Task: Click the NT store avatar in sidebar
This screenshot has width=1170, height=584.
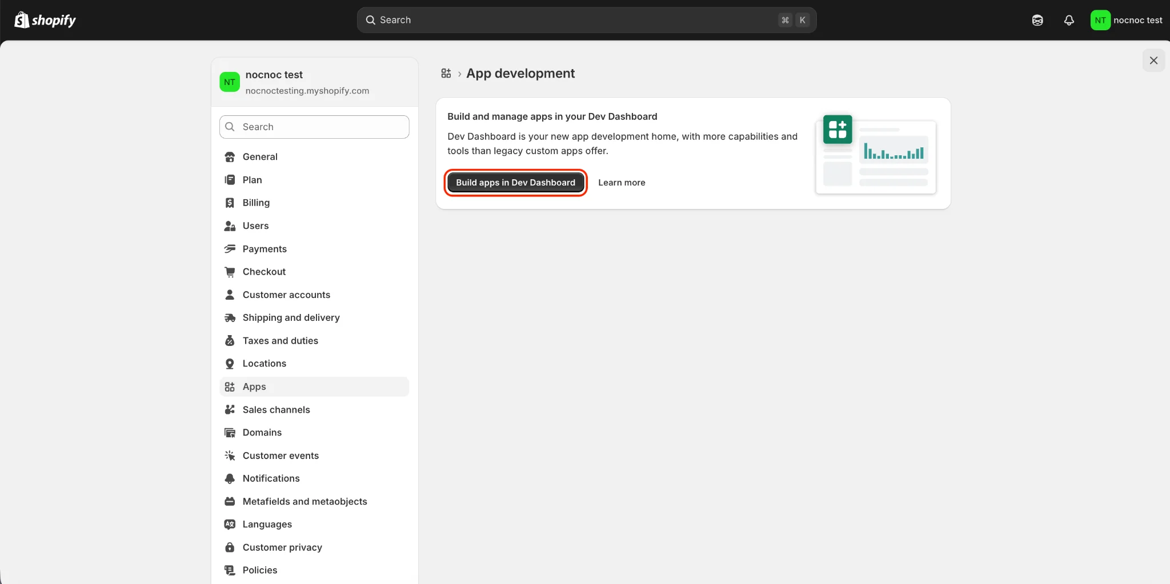Action: tap(230, 82)
